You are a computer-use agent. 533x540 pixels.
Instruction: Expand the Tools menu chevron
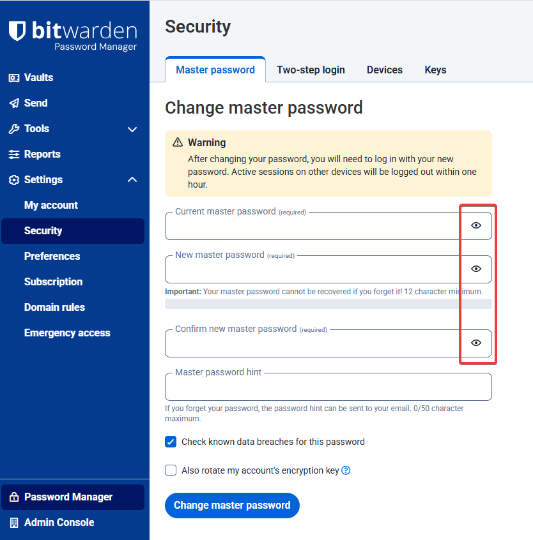coord(132,130)
